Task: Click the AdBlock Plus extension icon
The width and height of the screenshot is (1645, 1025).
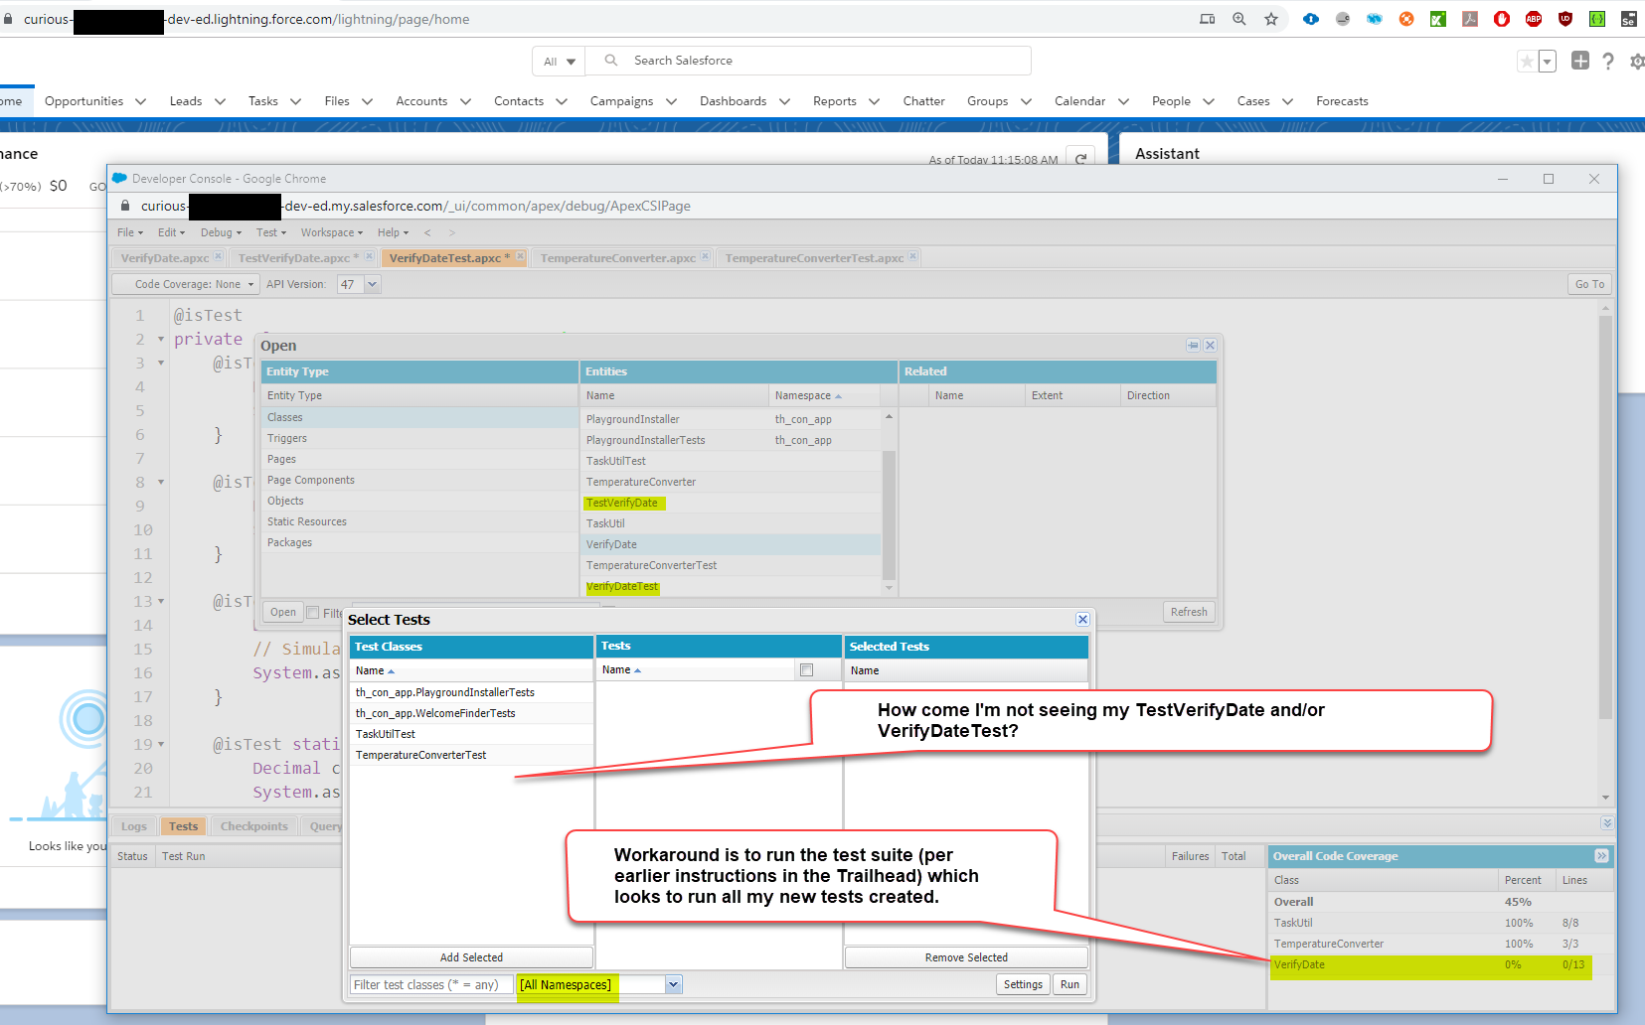Action: coord(1534,19)
